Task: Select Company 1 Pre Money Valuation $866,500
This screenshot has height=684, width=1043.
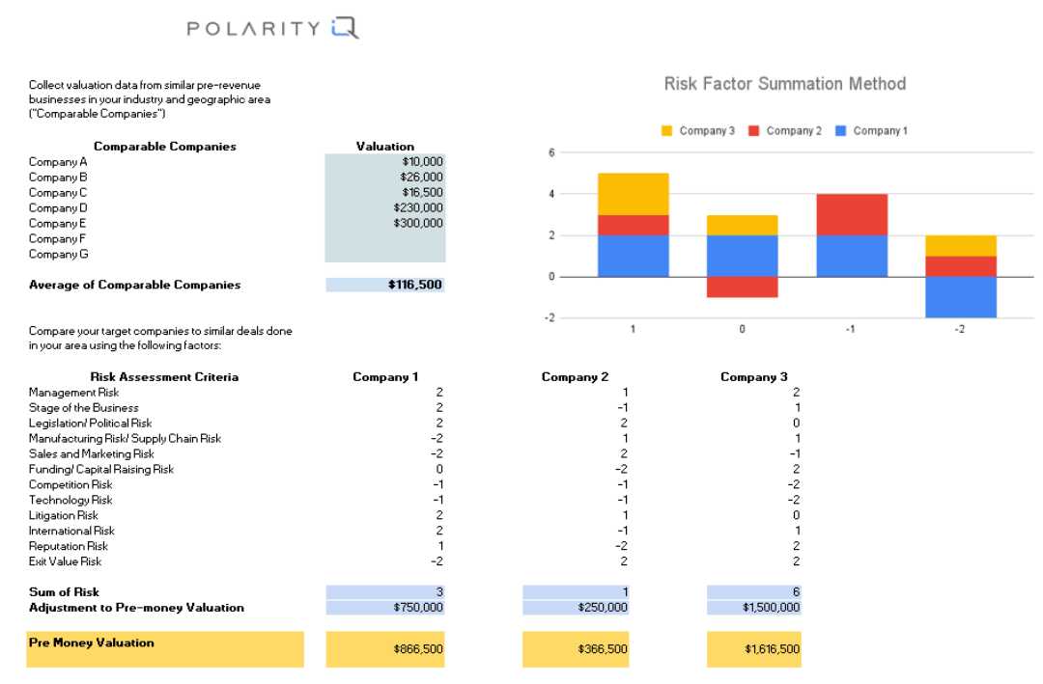Action: tap(385, 649)
